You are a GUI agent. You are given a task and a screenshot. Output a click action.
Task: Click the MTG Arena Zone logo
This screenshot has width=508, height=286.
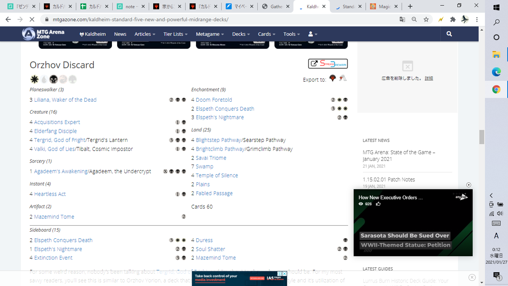pos(43,34)
